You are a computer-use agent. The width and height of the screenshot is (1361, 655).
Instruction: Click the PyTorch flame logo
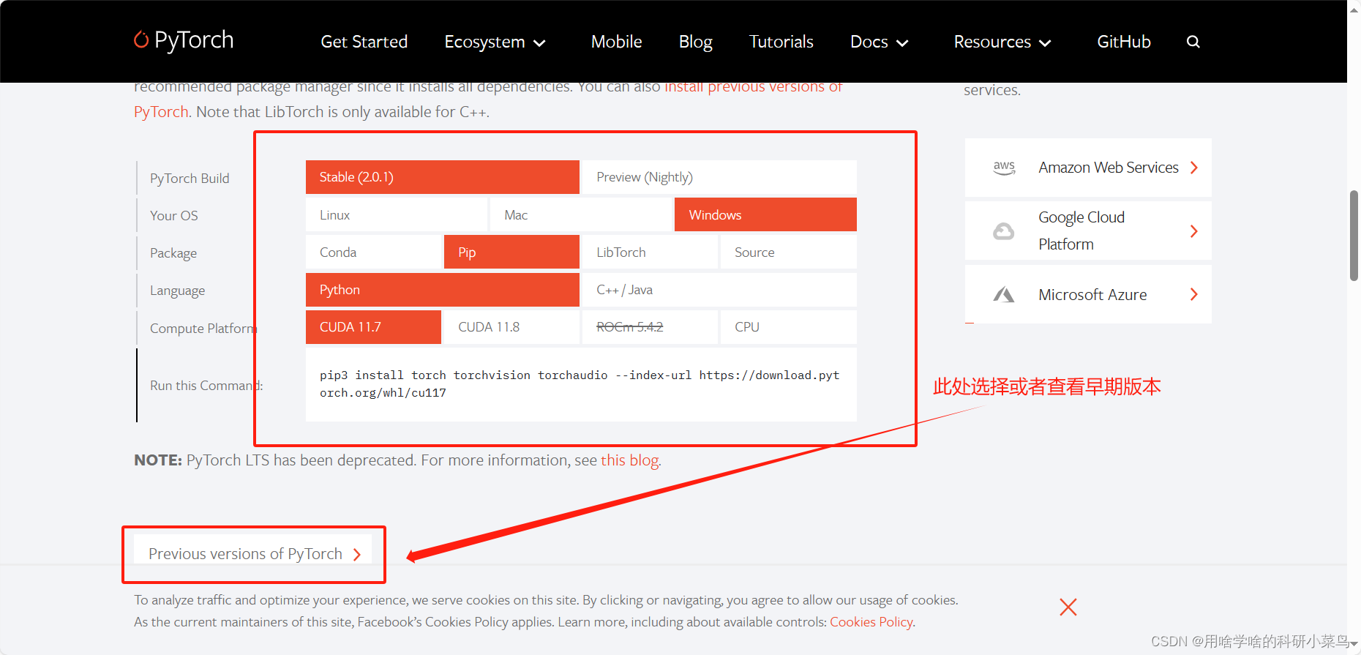pos(141,40)
